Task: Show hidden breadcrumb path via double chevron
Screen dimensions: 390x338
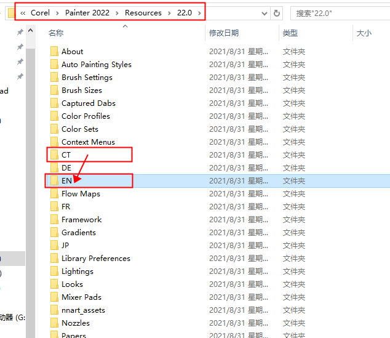Action: click(23, 13)
